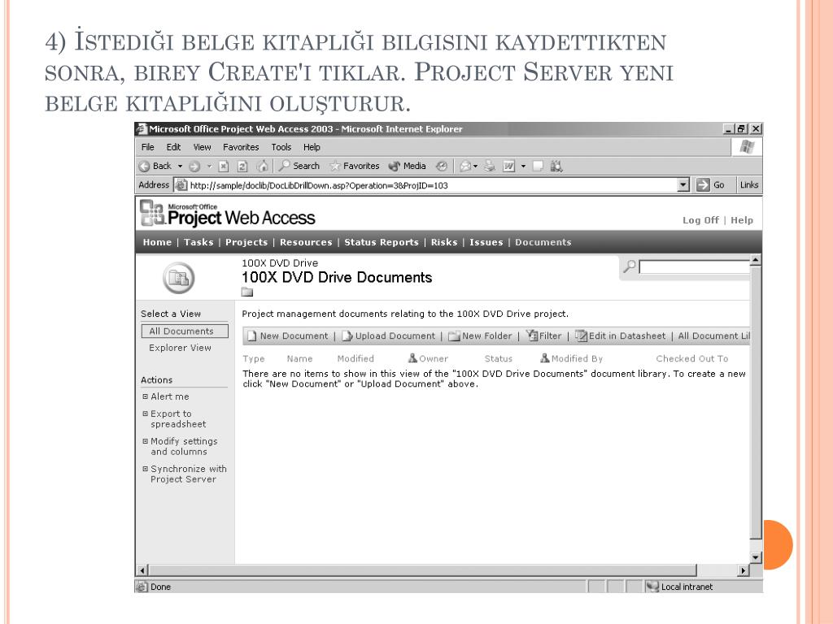Click the Discuss icon in toolbar
The height and width of the screenshot is (624, 833).
click(538, 166)
